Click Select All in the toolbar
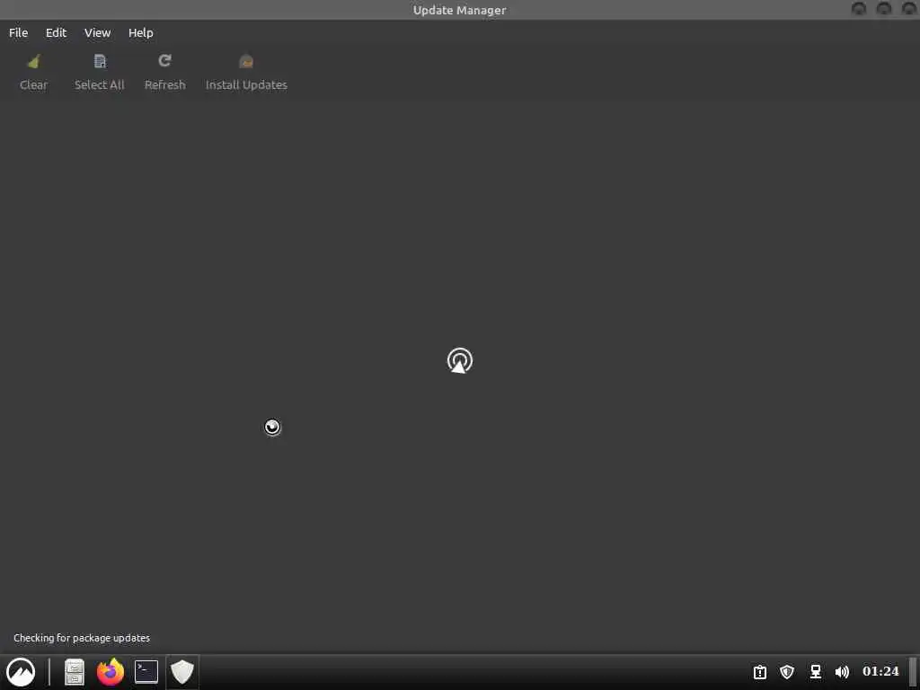The image size is (920, 690). coord(99,73)
